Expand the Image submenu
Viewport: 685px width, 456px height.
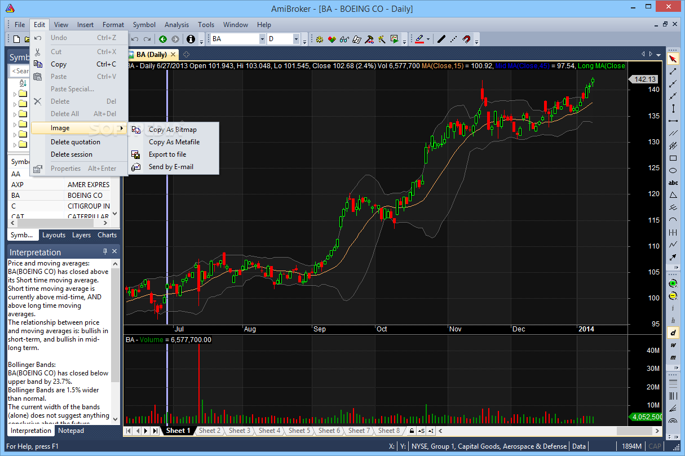(79, 128)
